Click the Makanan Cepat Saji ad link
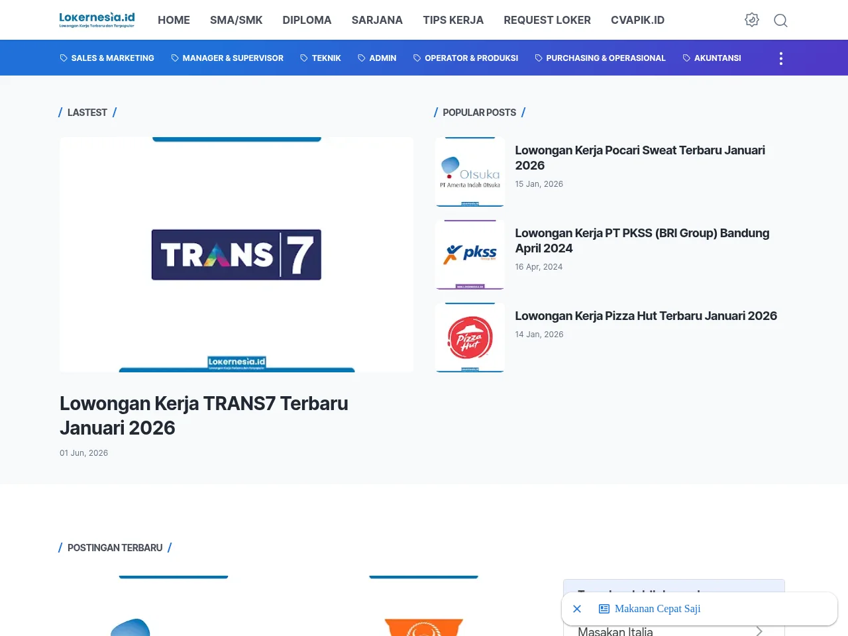Viewport: 848px width, 636px height. [x=657, y=609]
